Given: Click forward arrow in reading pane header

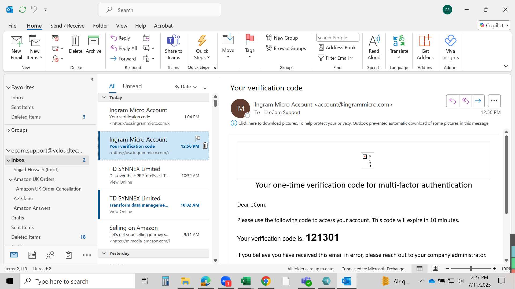Looking at the screenshot, I should pos(478,101).
